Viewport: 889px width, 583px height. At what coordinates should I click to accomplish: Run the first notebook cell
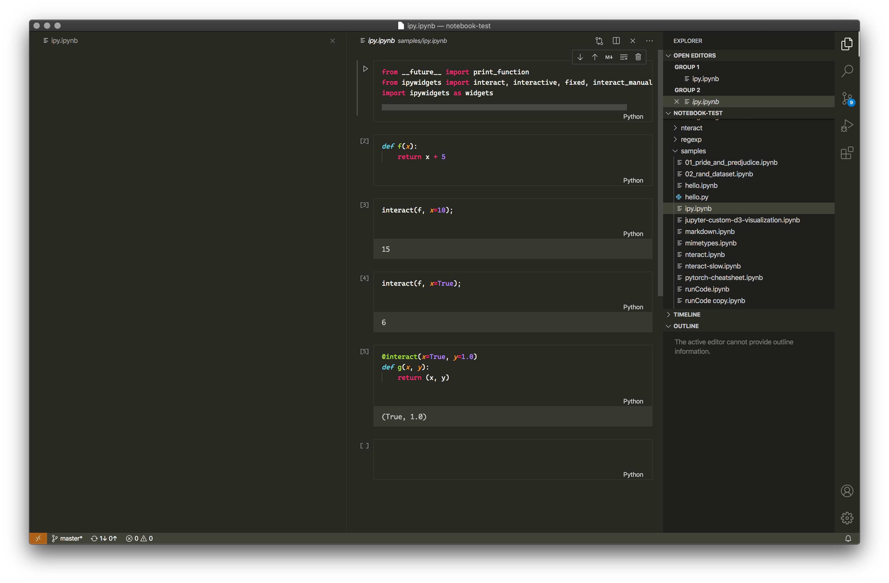click(x=365, y=69)
